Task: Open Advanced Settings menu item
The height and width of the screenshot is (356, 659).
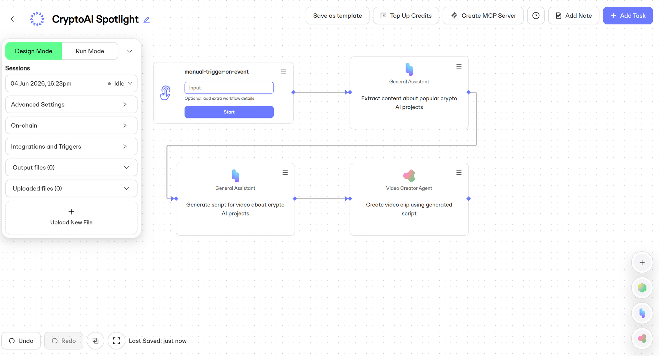Action: click(71, 105)
